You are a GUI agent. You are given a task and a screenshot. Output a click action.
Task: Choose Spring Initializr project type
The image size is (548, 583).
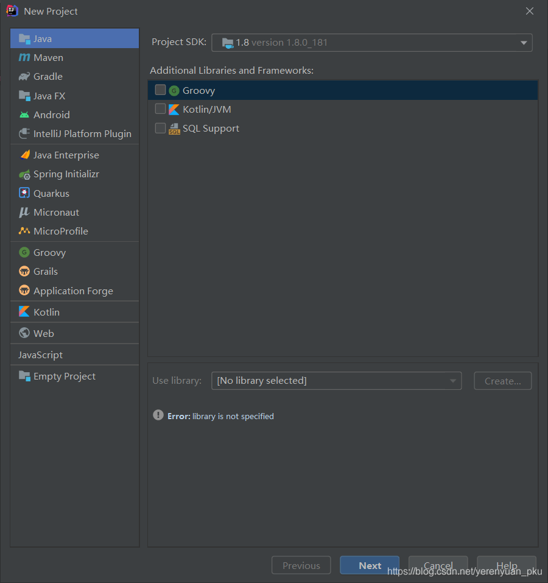coord(75,174)
